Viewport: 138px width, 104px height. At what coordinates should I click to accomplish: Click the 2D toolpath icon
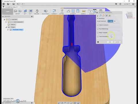click(25, 11)
